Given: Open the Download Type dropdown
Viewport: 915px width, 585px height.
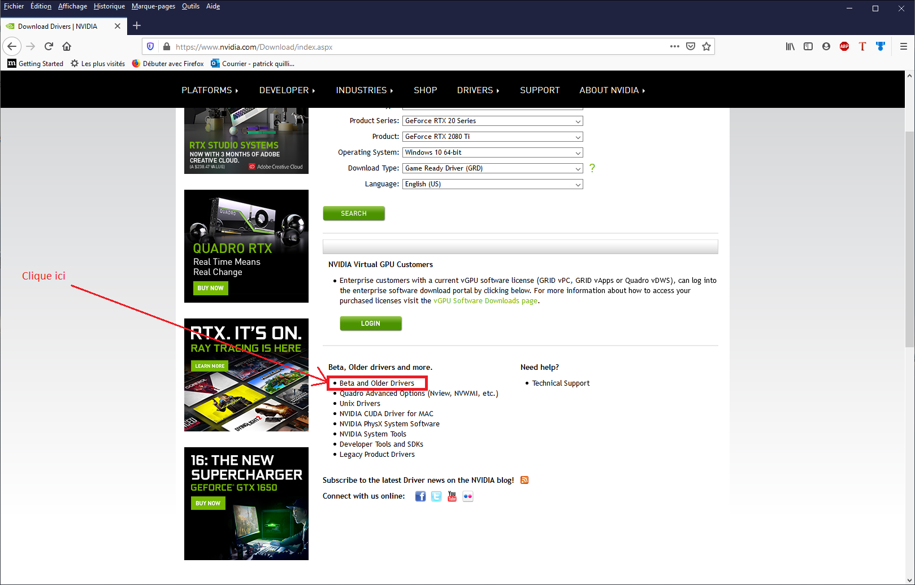Looking at the screenshot, I should pyautogui.click(x=492, y=168).
